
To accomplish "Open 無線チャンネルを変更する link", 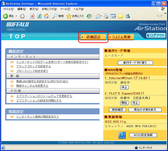I will 32,86.
